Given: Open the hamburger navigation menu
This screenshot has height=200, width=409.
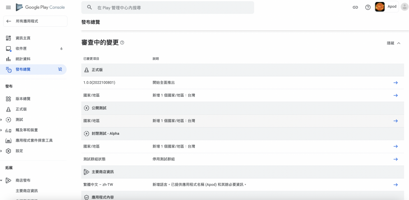Looking at the screenshot, I should coord(8,7).
